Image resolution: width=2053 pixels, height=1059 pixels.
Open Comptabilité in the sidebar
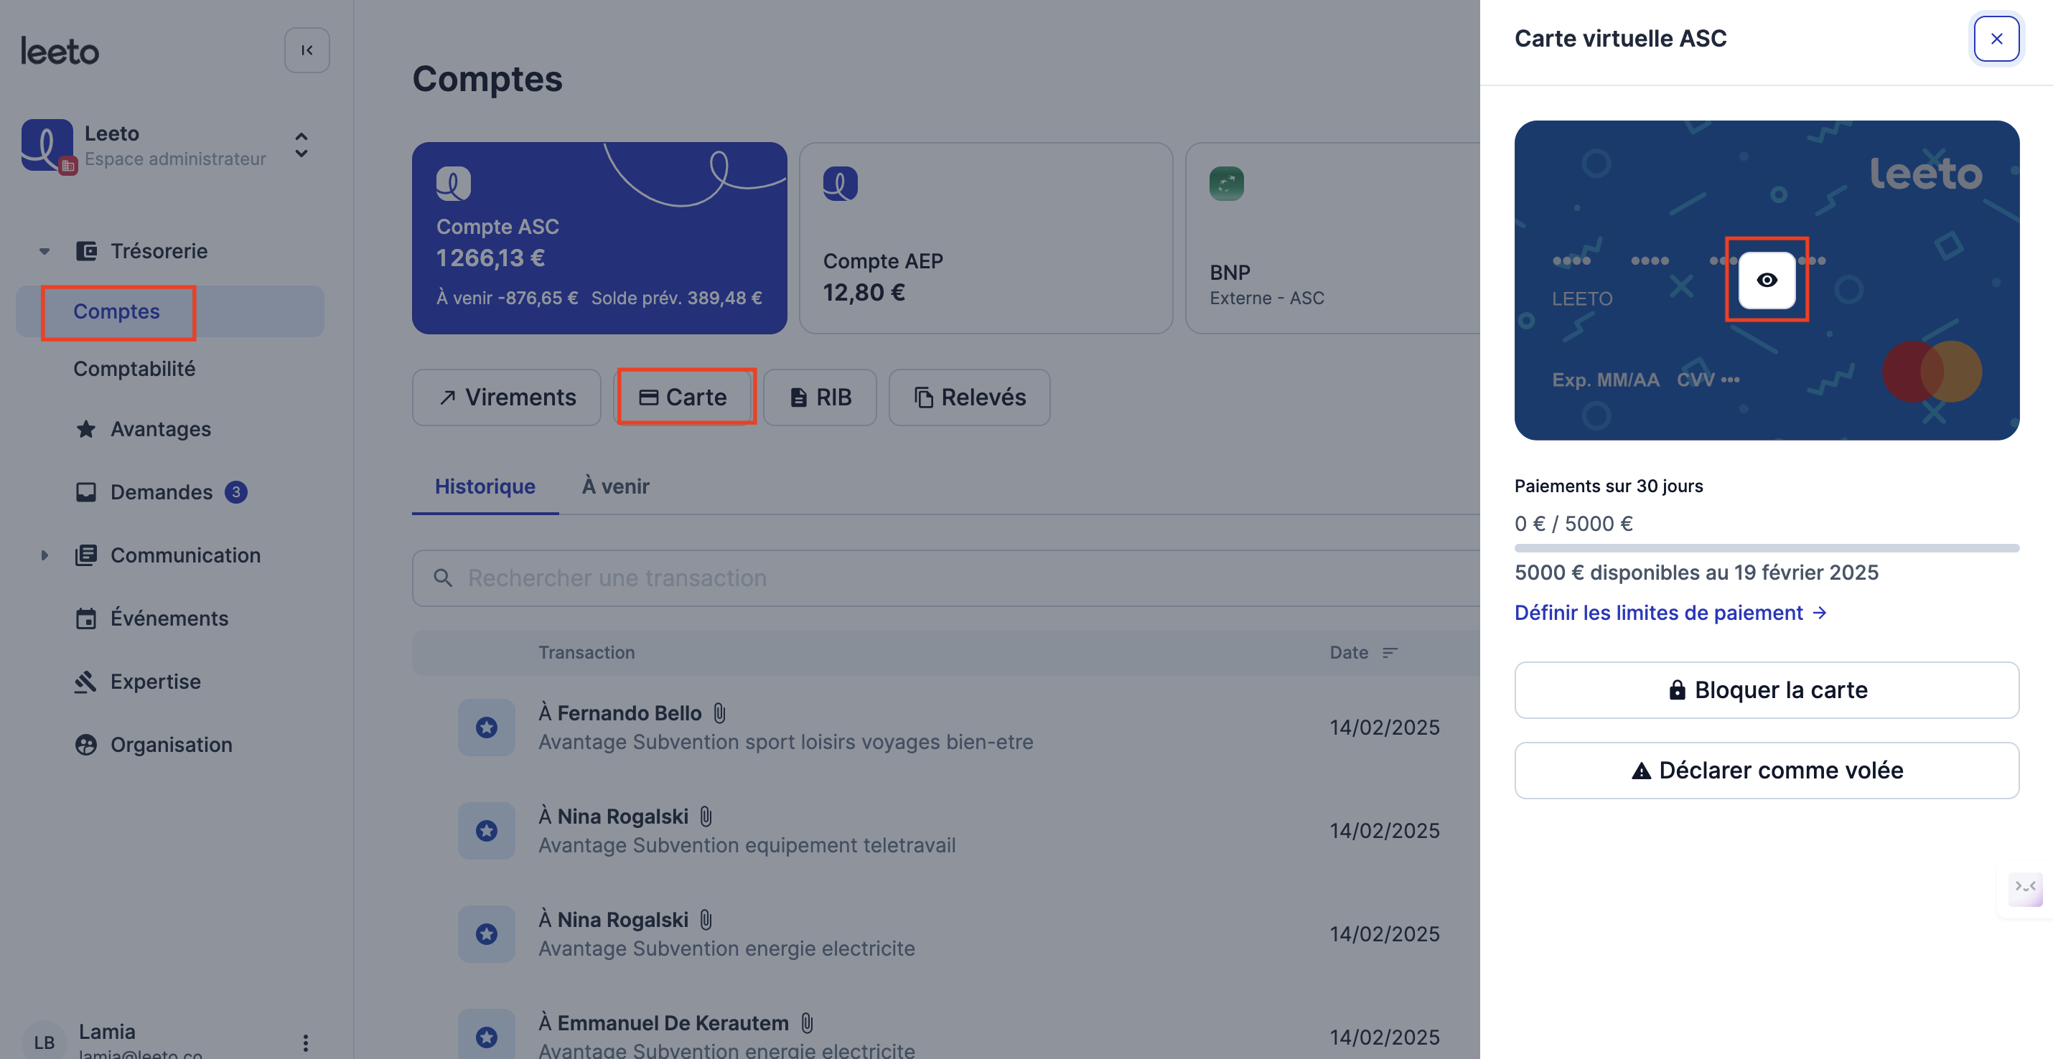(134, 369)
